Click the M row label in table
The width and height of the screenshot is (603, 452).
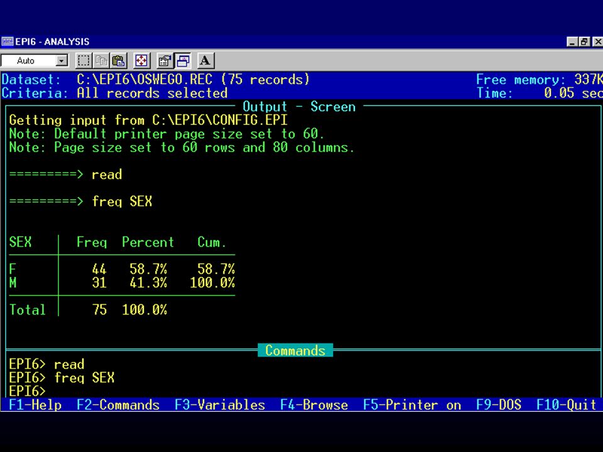coord(13,282)
